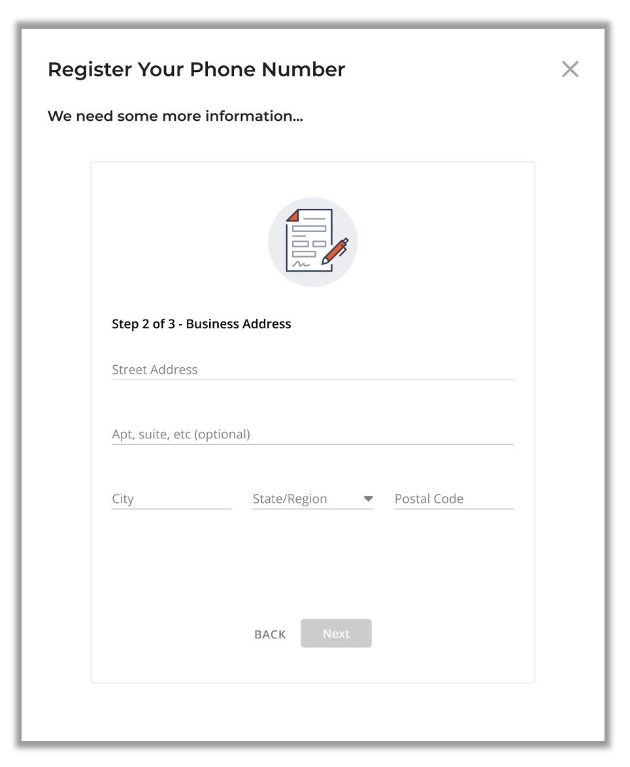Click the Register Your Phone Number title
Image resolution: width=630 pixels, height=767 pixels.
coord(197,69)
